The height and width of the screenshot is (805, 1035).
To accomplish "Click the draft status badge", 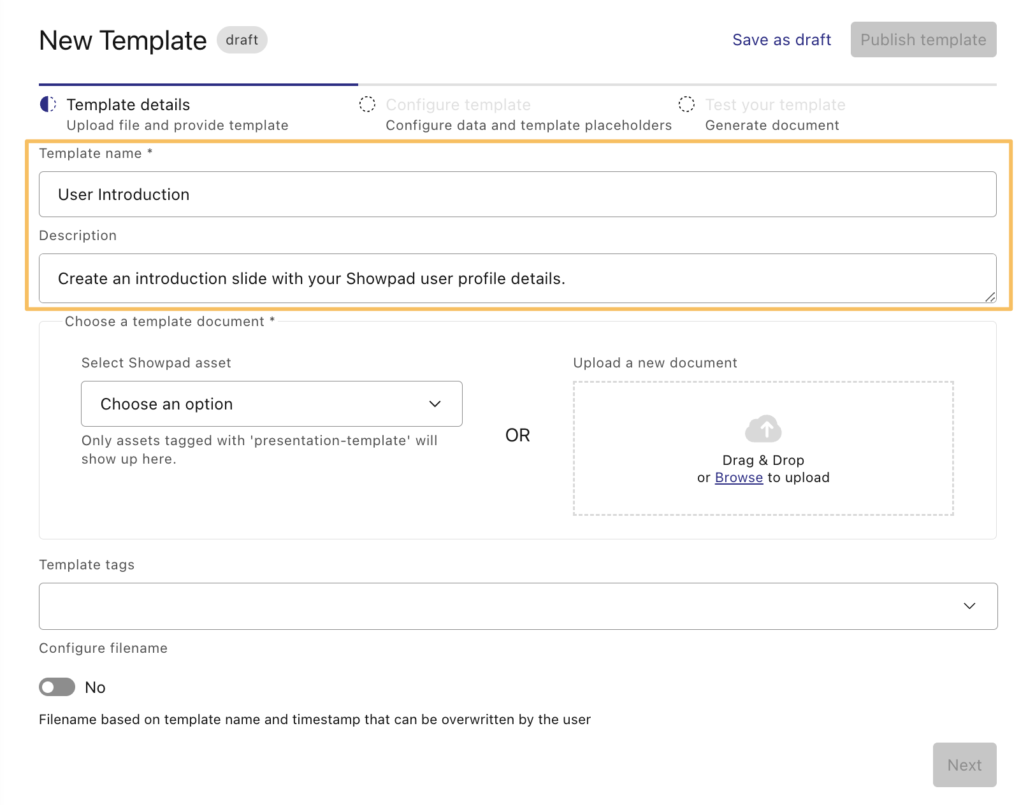I will click(x=242, y=39).
